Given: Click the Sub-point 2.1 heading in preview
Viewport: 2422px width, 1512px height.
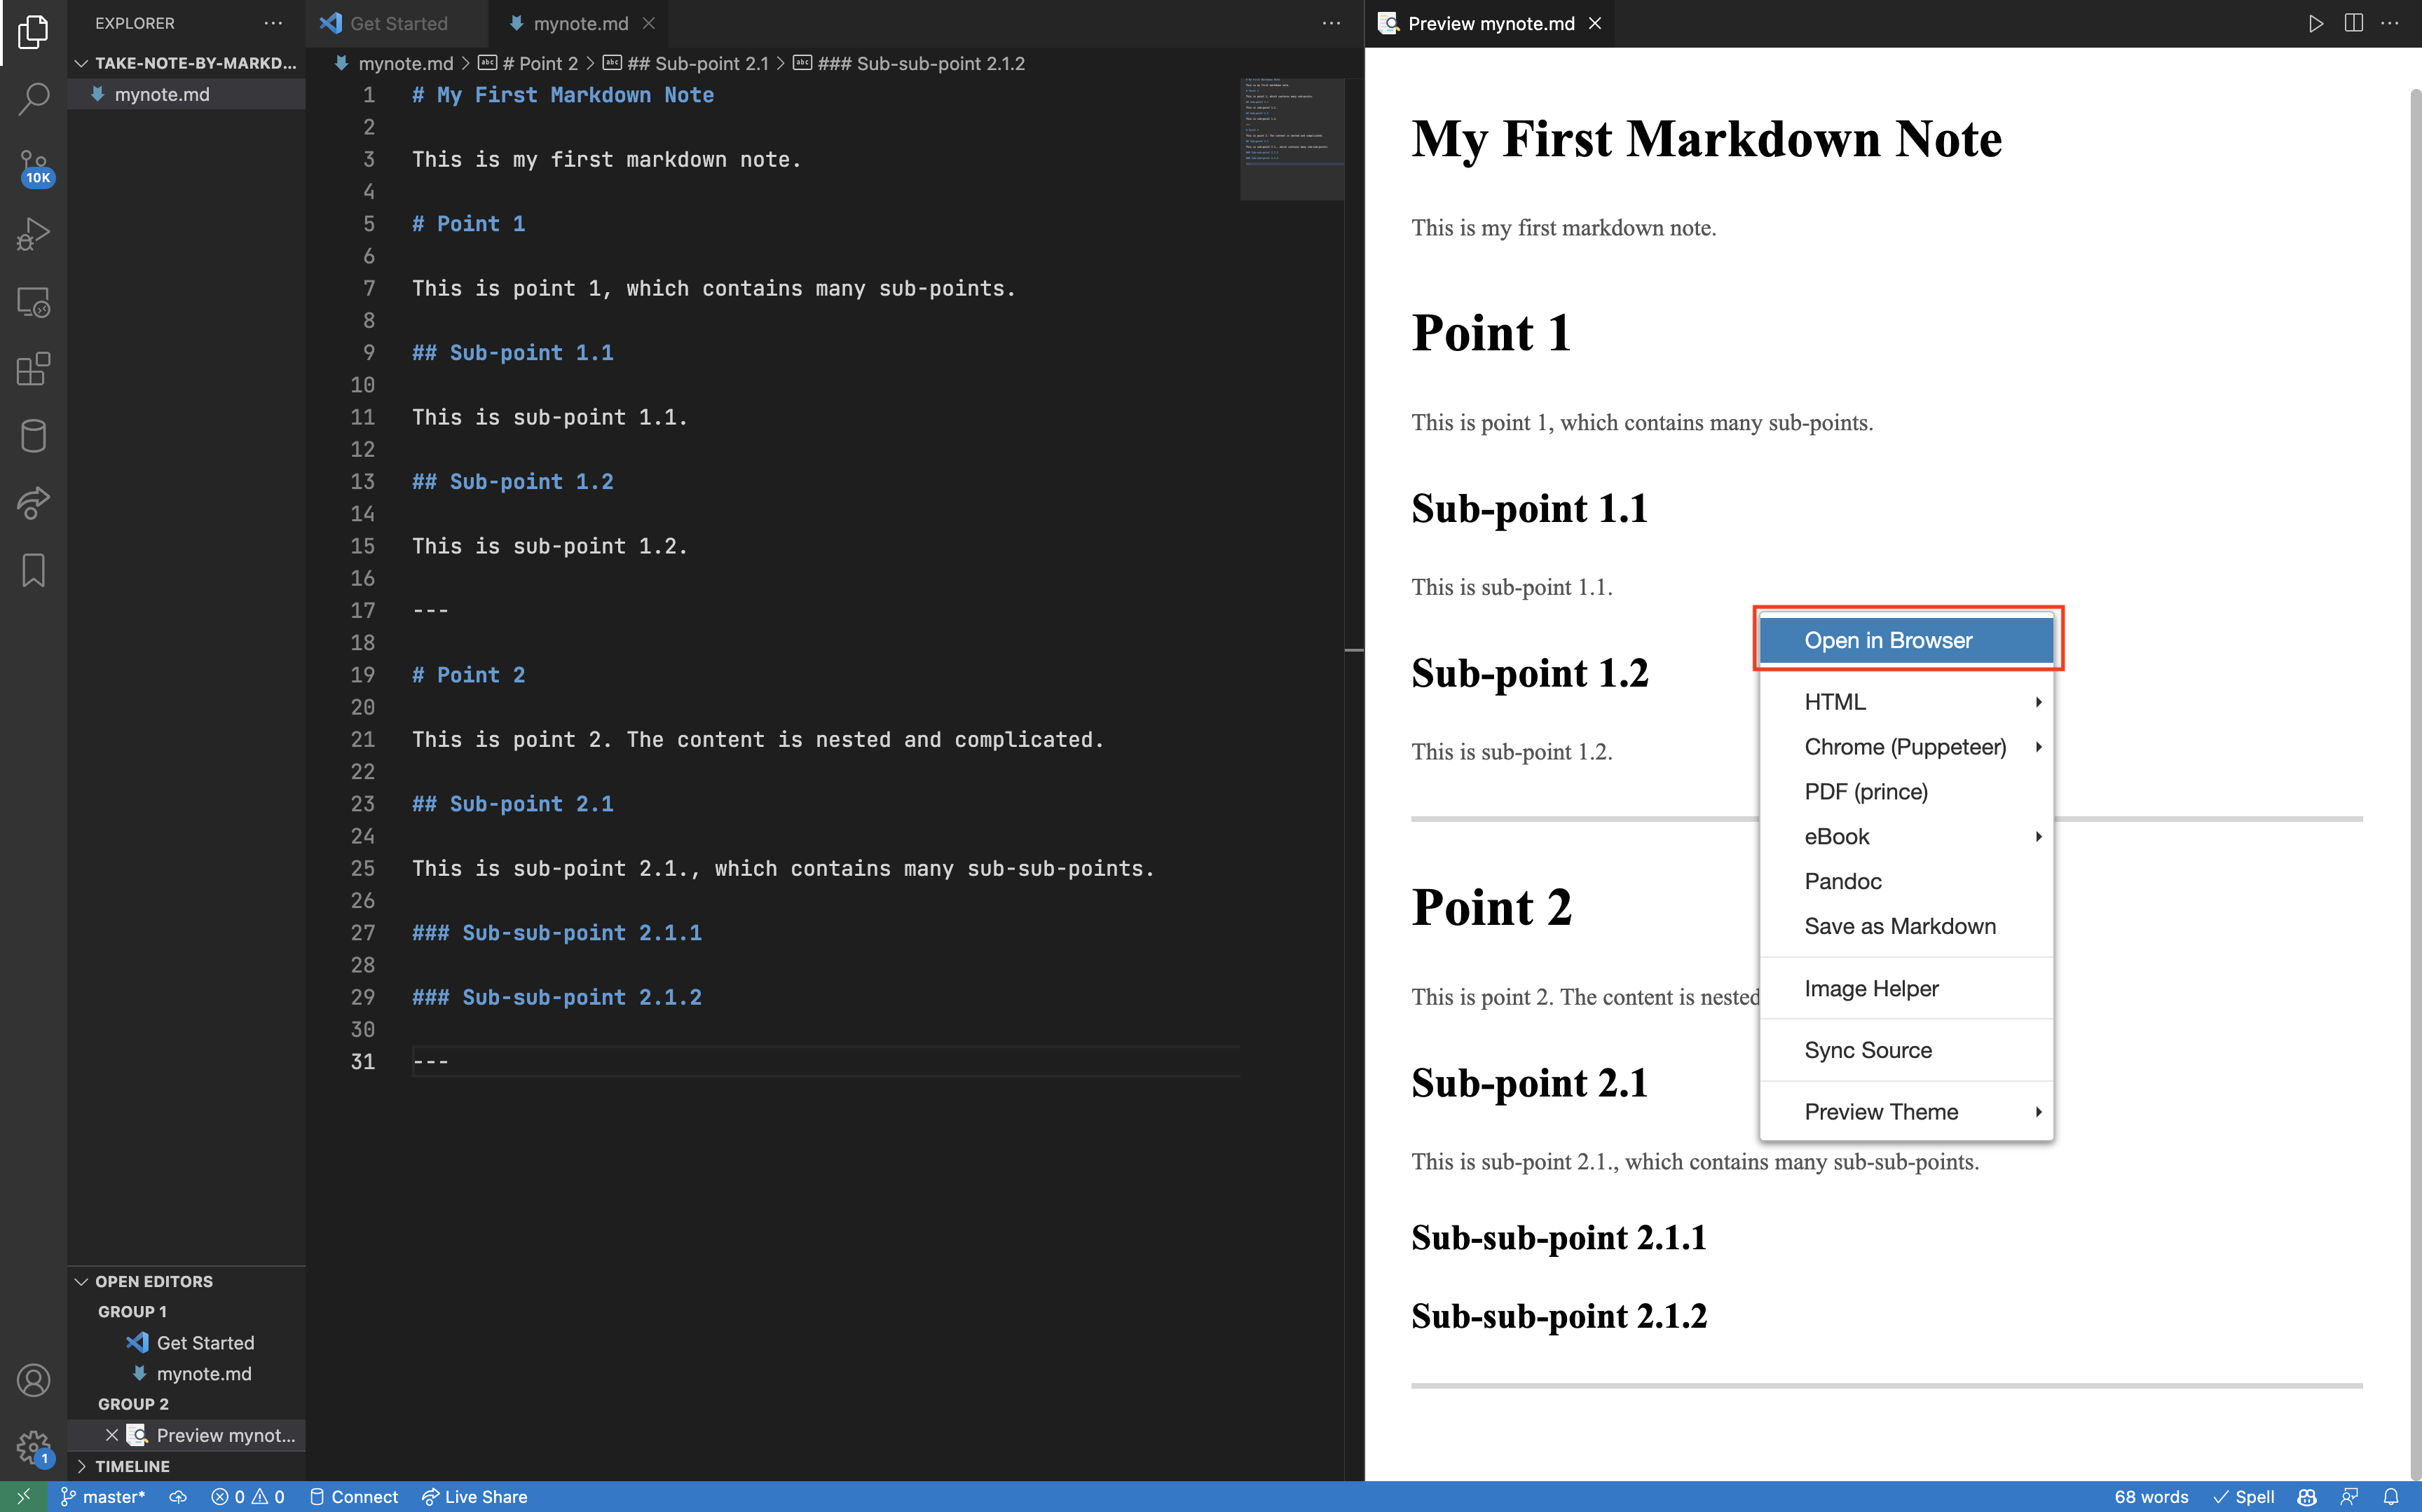Looking at the screenshot, I should click(x=1529, y=1083).
